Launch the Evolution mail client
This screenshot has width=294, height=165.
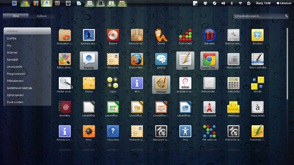click(x=113, y=61)
